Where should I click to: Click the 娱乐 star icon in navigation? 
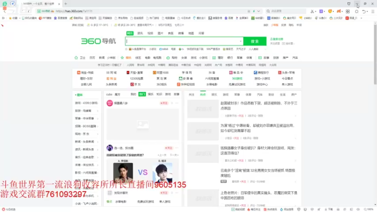tap(122, 57)
